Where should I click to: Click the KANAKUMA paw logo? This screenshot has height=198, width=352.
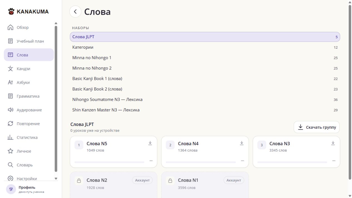11,12
